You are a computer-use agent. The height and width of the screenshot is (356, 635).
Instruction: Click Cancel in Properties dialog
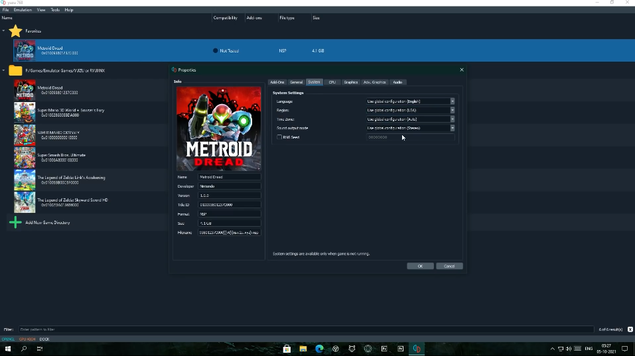click(449, 267)
